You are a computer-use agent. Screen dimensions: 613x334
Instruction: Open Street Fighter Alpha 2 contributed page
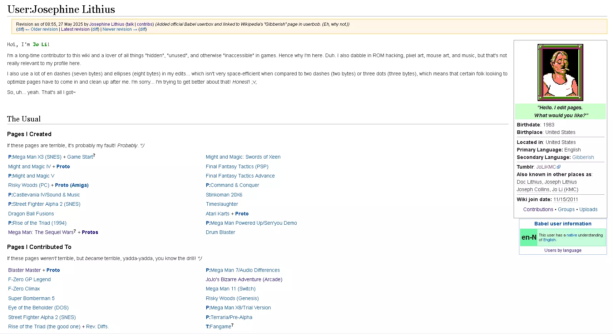coord(42,317)
